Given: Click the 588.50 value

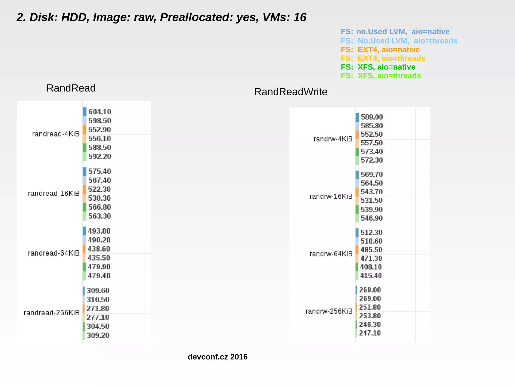Looking at the screenshot, I should coord(100,147).
